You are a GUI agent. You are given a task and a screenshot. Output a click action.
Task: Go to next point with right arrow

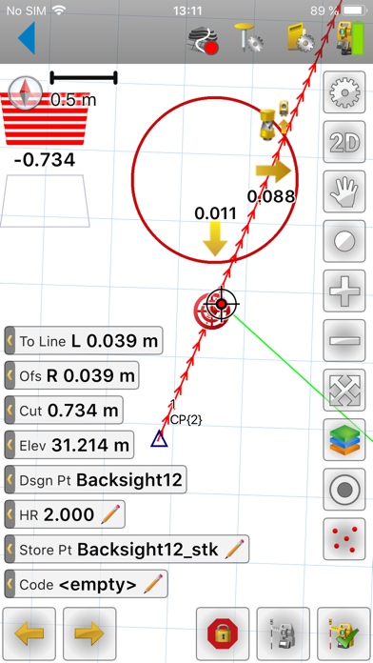[89, 633]
